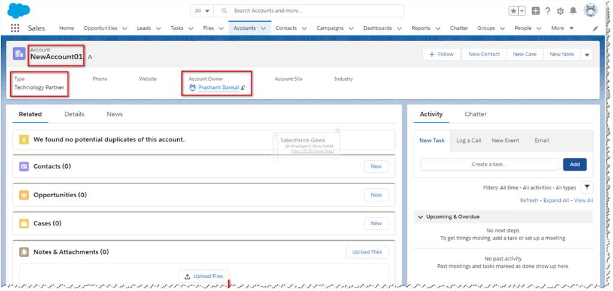Select the New Event tab

505,140
